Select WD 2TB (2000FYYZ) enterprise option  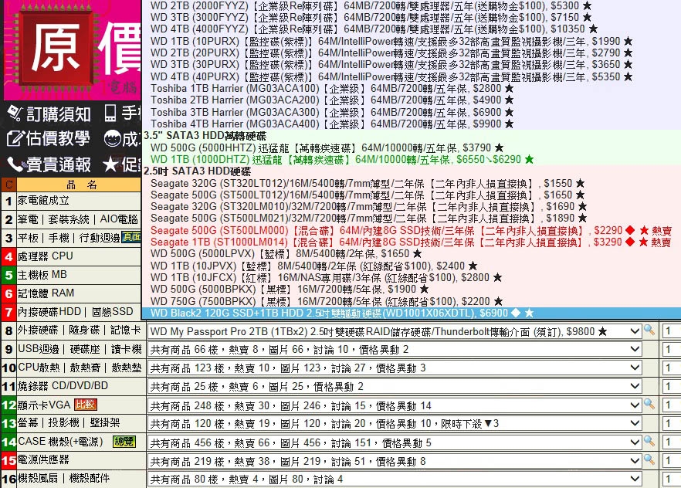(412, 5)
